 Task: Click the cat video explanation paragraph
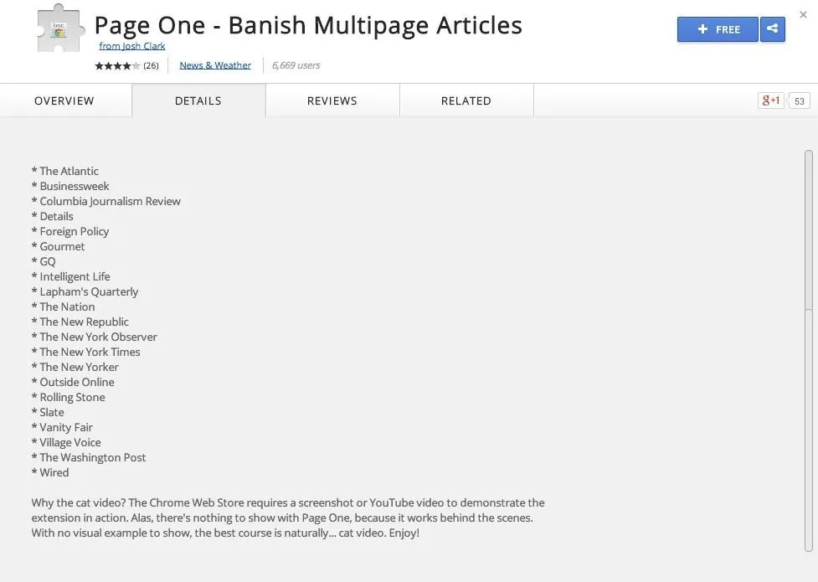288,518
